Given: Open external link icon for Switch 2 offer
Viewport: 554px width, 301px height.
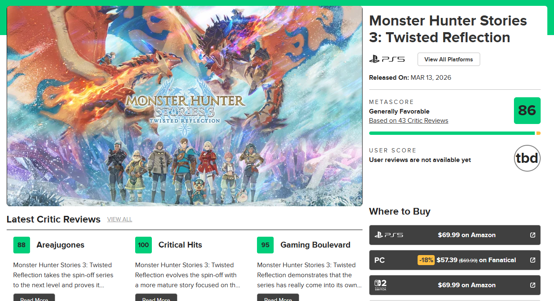Looking at the screenshot, I should pyautogui.click(x=532, y=285).
